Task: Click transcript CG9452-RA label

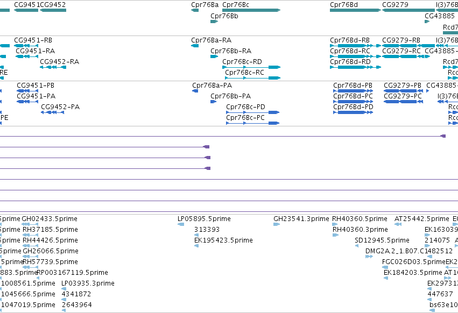Action: [60, 62]
